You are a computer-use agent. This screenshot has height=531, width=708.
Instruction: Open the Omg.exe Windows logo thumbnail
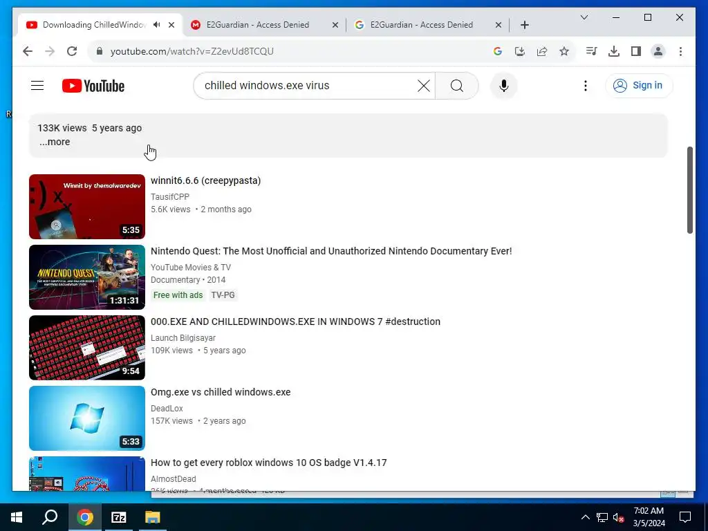87,418
